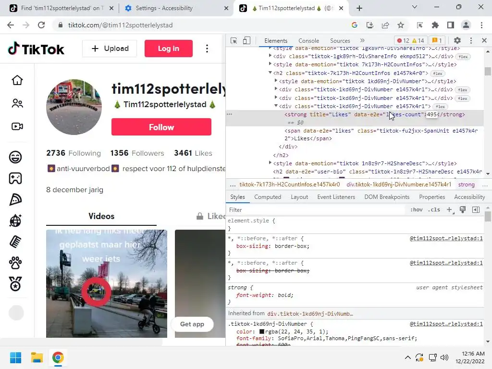Switch to the Console tab
Viewport: 492px width, 369px height.
click(309, 41)
